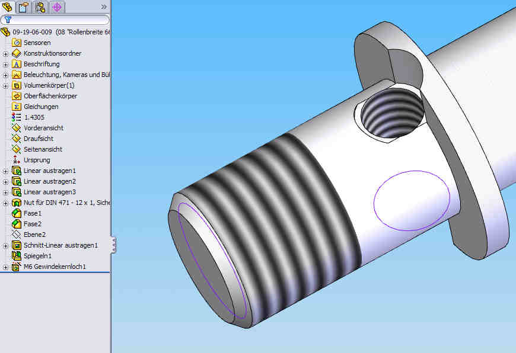Show more manager tabs via double chevron

click(x=104, y=7)
